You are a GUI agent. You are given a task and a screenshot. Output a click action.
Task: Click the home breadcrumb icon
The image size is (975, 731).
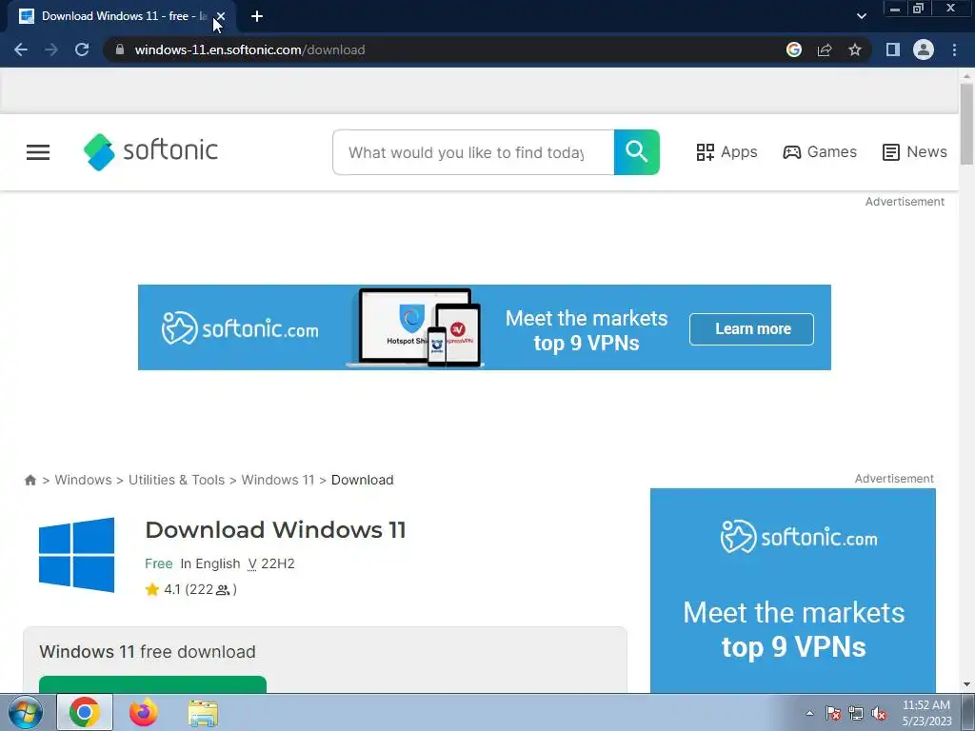pos(30,480)
